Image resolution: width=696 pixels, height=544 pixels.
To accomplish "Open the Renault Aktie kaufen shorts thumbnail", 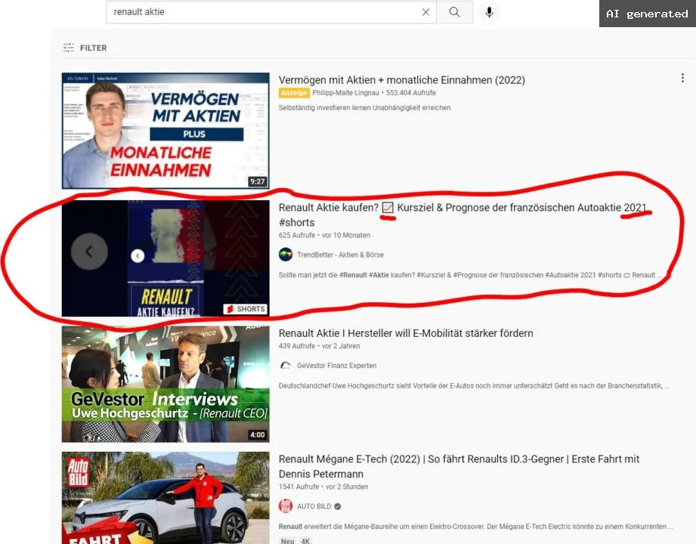I will tap(165, 258).
